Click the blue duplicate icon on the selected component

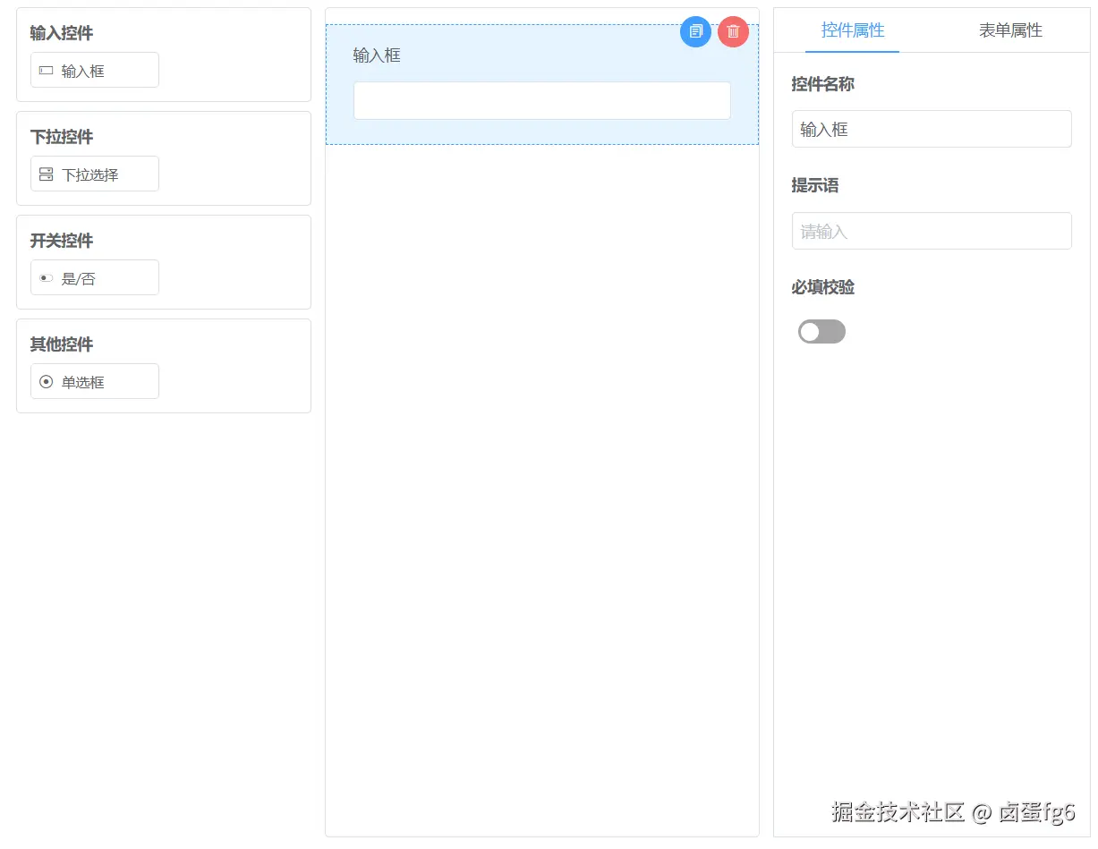coord(695,31)
